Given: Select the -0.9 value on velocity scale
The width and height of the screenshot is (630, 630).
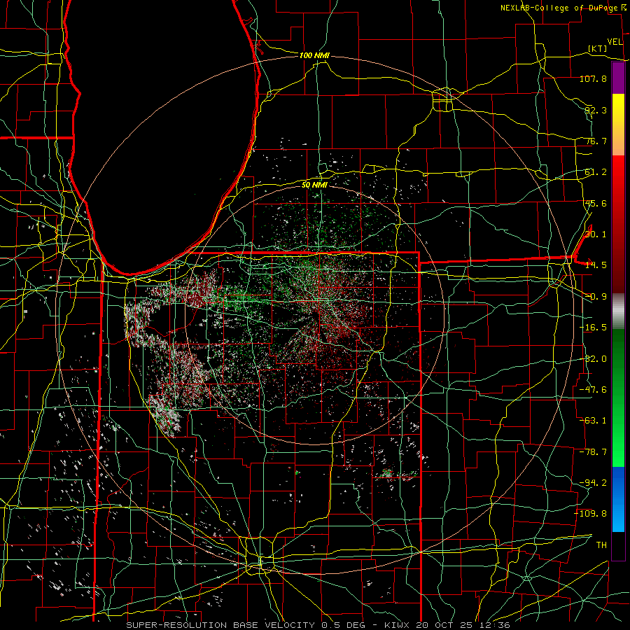Looking at the screenshot, I should [x=596, y=297].
